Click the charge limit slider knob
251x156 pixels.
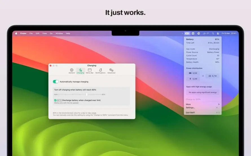coord(87,94)
